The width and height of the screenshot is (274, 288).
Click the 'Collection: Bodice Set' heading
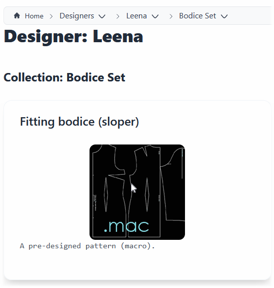(64, 77)
